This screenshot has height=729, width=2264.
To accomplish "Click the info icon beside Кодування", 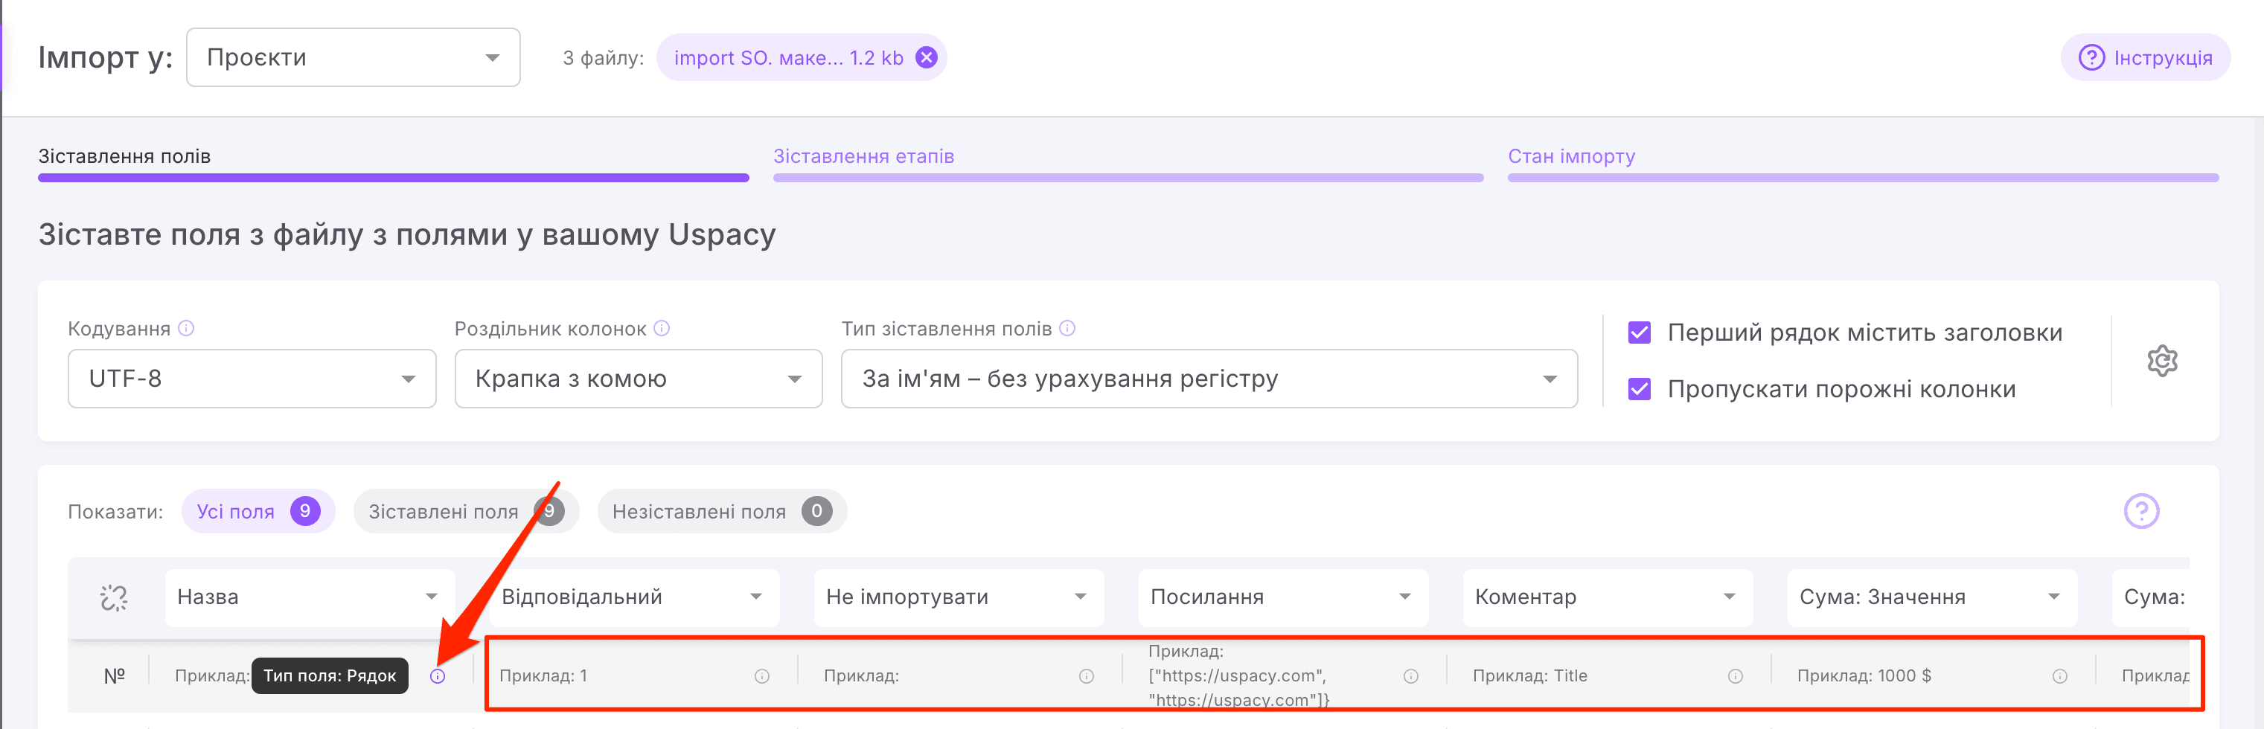I will [x=185, y=329].
